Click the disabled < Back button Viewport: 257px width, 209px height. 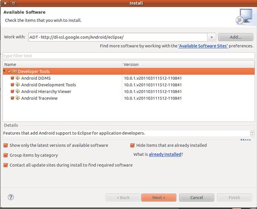tap(123, 198)
